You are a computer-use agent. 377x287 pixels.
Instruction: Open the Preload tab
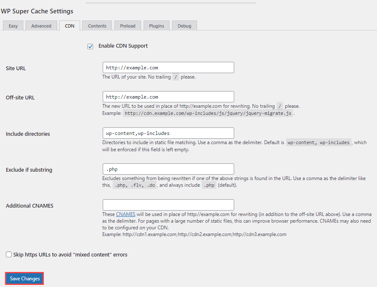127,25
